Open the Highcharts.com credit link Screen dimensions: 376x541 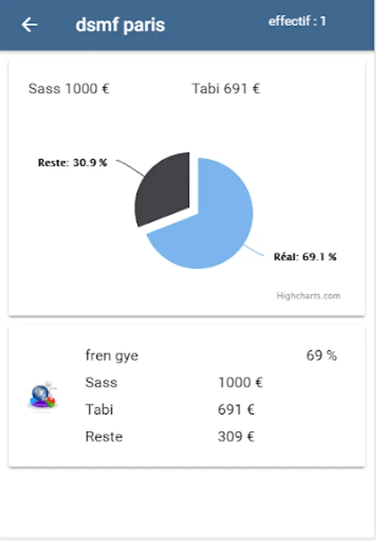click(x=309, y=296)
